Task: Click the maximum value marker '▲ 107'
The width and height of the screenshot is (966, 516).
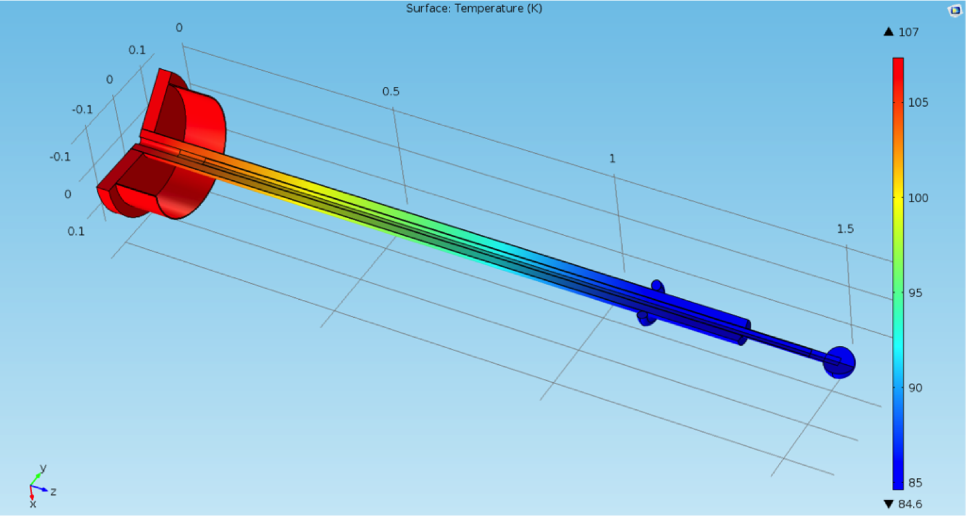Action: click(902, 32)
